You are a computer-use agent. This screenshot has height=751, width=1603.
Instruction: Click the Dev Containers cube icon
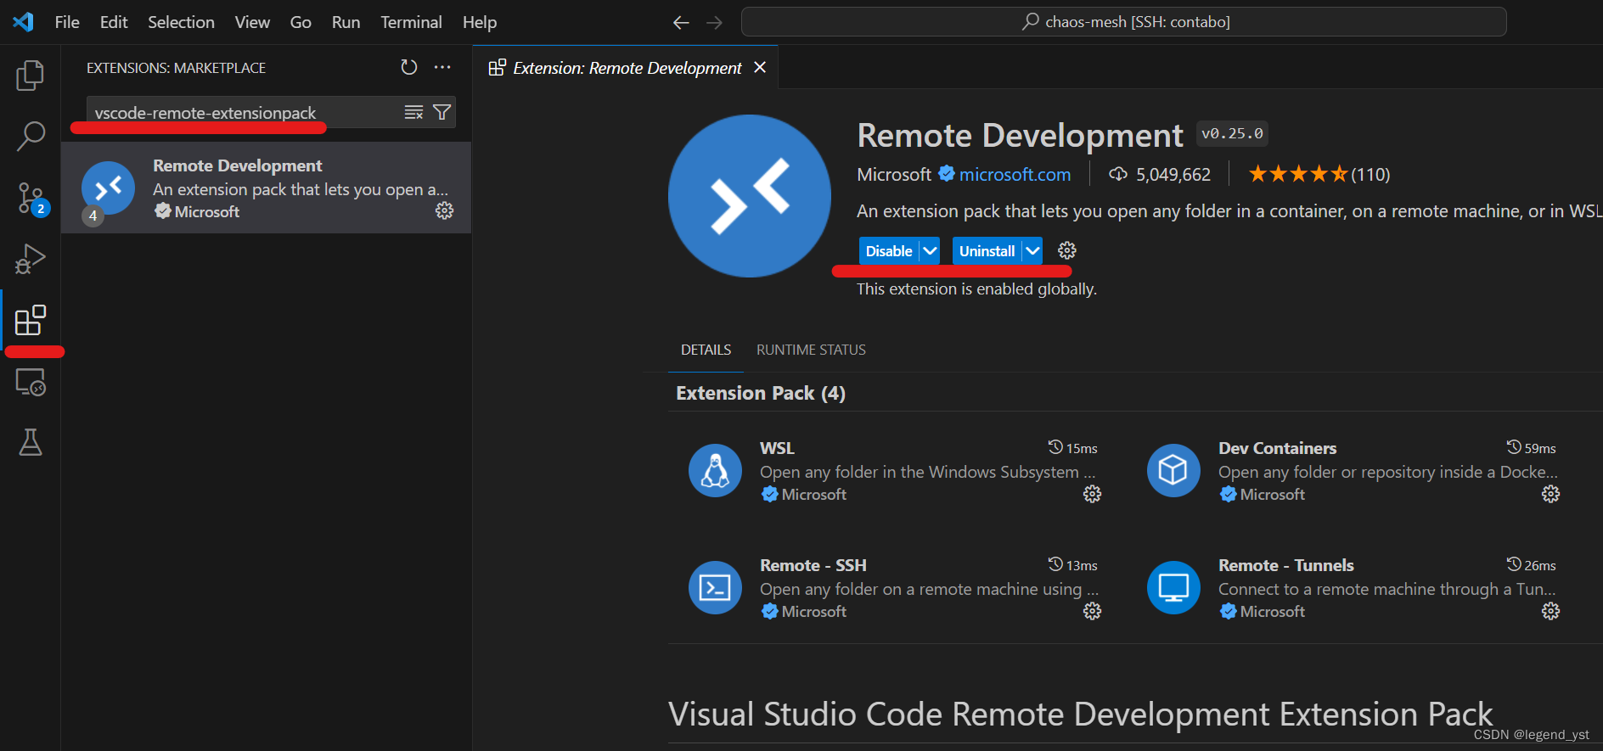click(x=1173, y=470)
